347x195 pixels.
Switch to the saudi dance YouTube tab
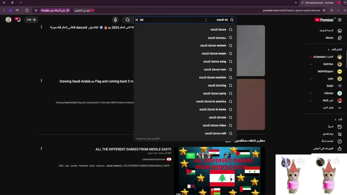point(321,3)
